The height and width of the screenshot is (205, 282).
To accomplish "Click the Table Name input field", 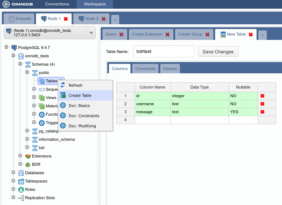I will 164,52.
